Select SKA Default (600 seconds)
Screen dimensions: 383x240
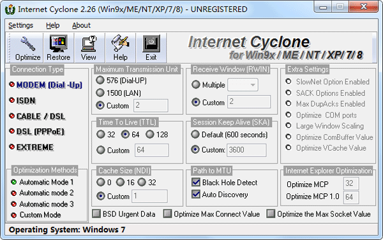click(x=195, y=134)
